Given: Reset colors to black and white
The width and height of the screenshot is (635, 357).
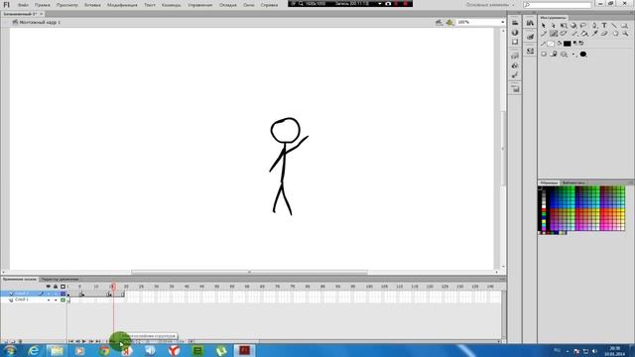Looking at the screenshot, I should point(575,43).
